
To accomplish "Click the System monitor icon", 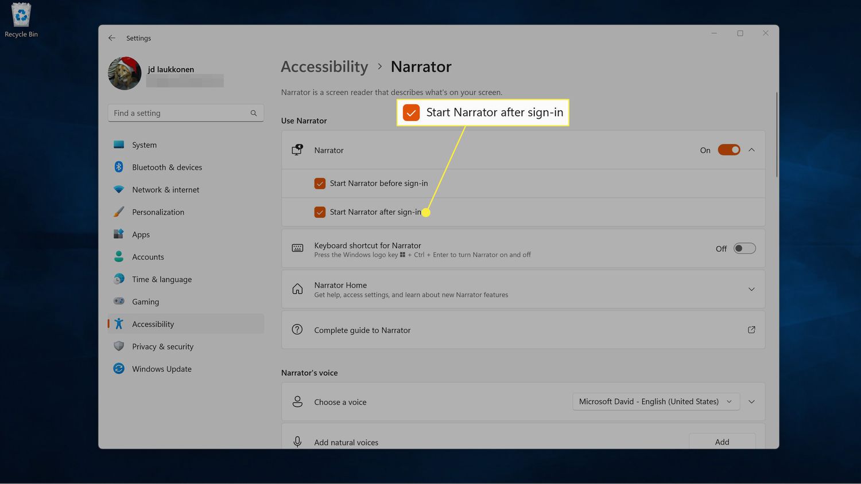I will [x=119, y=145].
